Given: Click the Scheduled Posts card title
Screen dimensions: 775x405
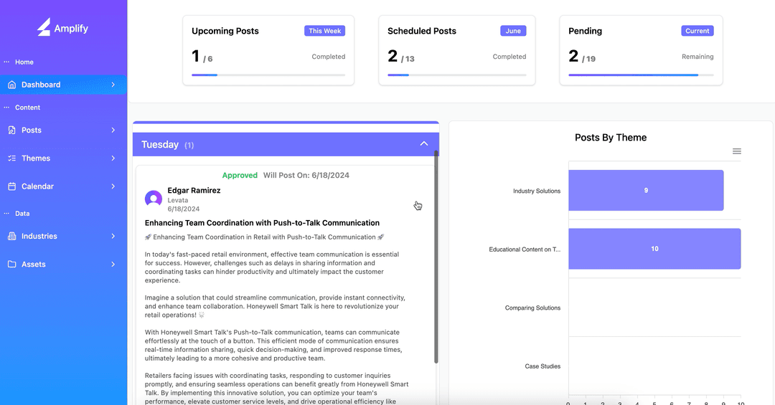Looking at the screenshot, I should click(x=422, y=31).
